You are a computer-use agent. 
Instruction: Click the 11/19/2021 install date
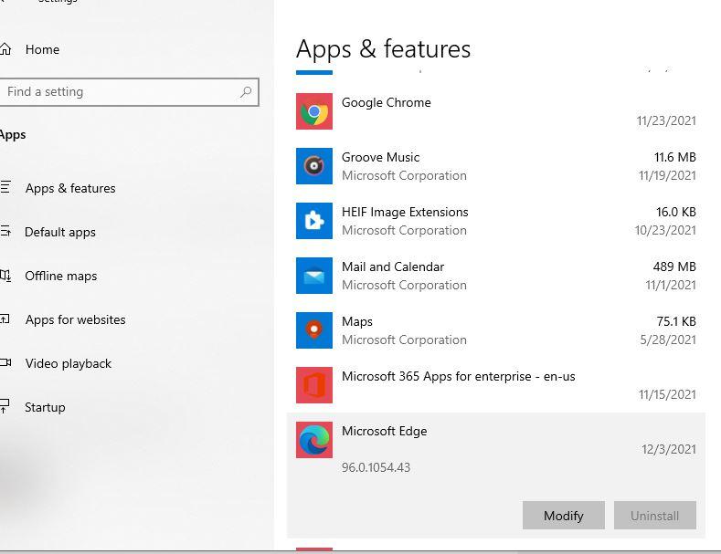click(x=667, y=175)
